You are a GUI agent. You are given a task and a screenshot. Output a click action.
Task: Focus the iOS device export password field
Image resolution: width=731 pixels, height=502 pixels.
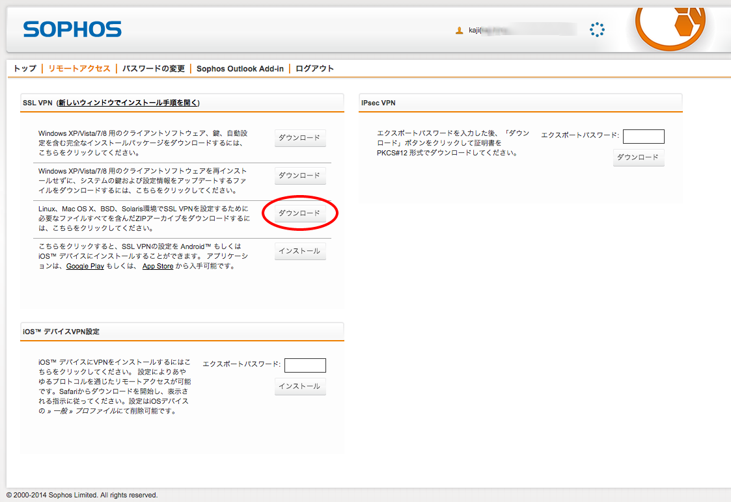point(305,365)
